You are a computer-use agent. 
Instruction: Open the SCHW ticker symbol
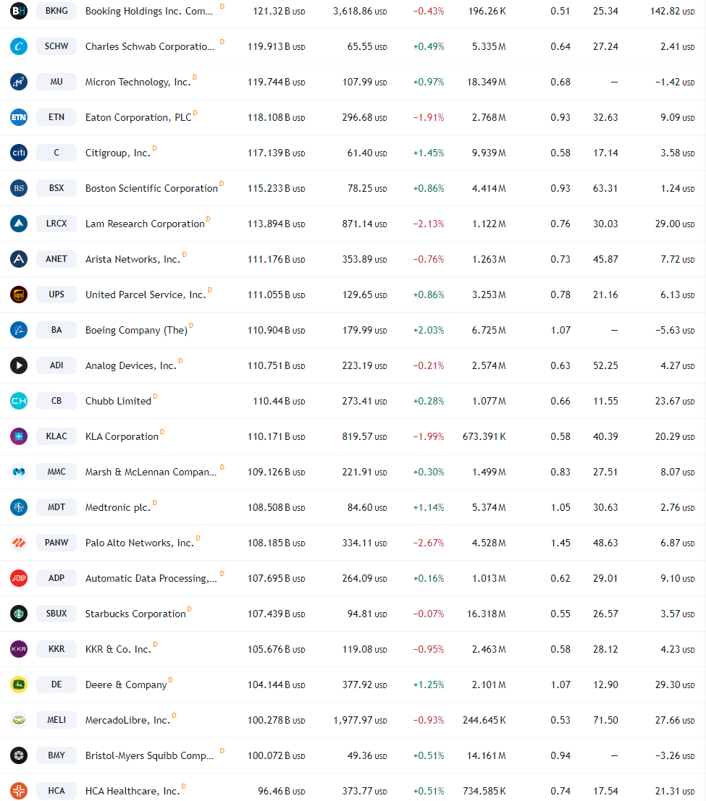(56, 46)
